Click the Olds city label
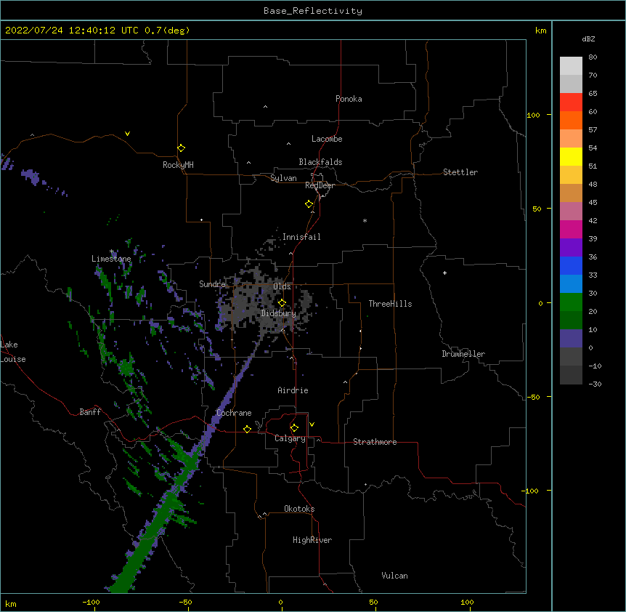The width and height of the screenshot is (626, 612). coord(282,286)
